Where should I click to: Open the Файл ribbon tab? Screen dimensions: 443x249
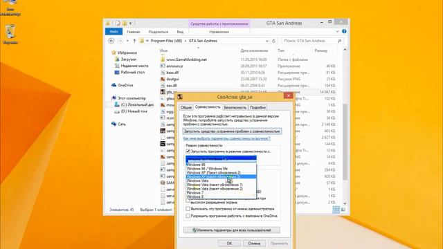[114, 31]
